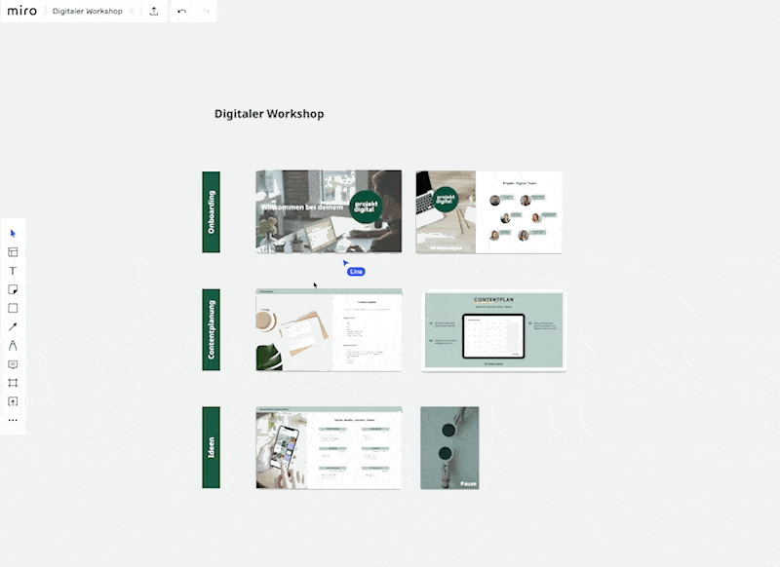Select the Pen drawing tool

tap(13, 346)
